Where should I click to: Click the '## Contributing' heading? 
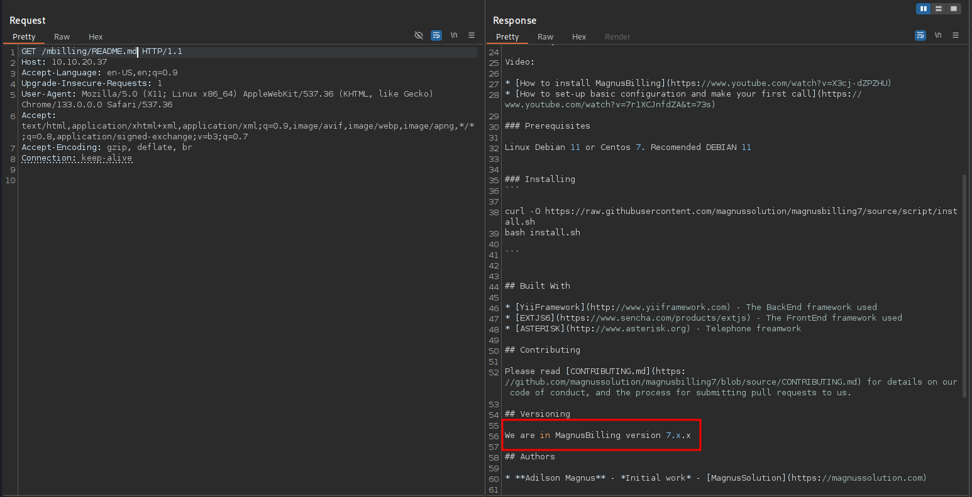point(542,350)
